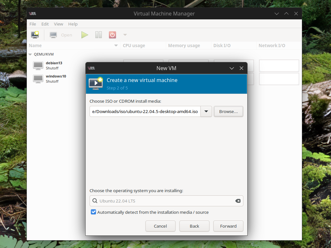Image resolution: width=331 pixels, height=248 pixels.
Task: Select the Open virtual machine console icon
Action: click(x=53, y=35)
